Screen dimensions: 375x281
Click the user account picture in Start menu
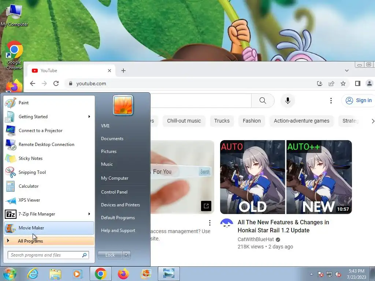click(x=123, y=105)
